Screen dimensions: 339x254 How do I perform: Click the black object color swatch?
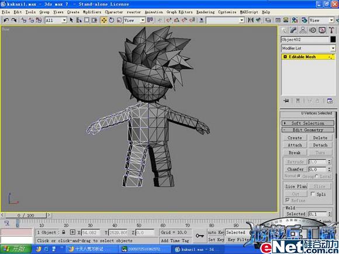[333, 39]
